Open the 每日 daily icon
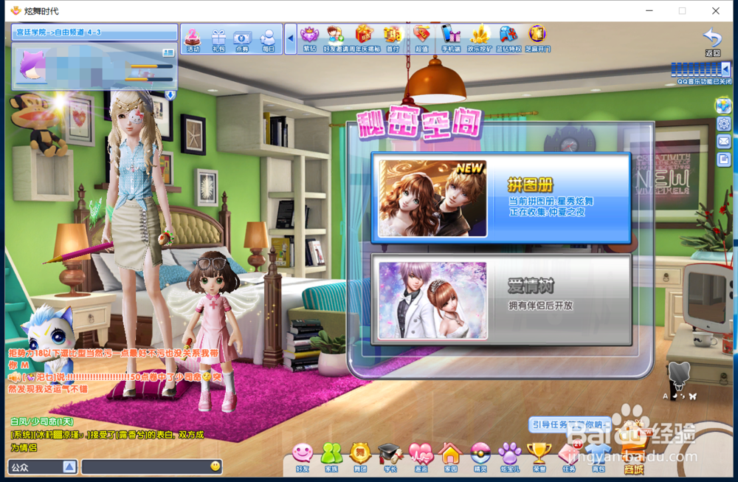Viewport: 738px width, 482px height. tap(269, 39)
